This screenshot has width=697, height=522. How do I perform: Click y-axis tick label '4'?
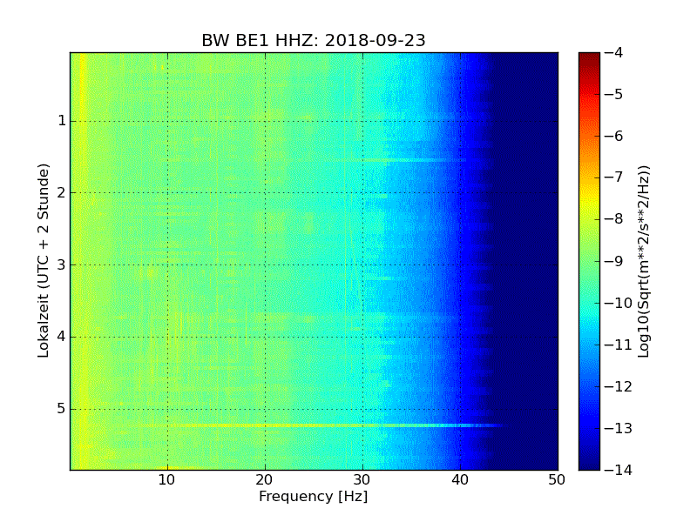click(62, 337)
